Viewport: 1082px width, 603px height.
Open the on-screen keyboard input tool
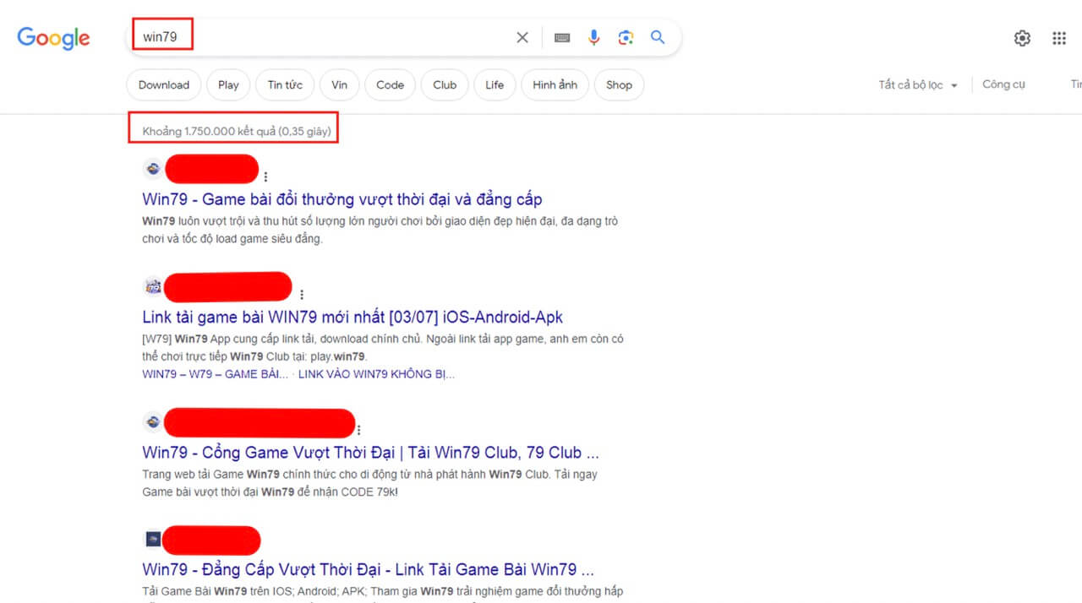tap(562, 37)
